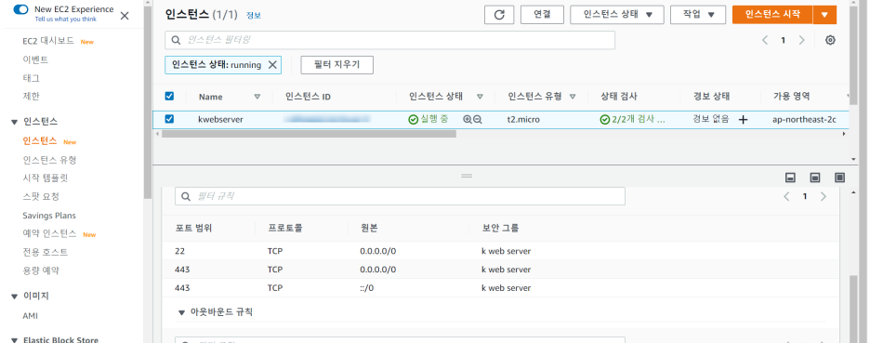This screenshot has height=343, width=870.
Task: Open the 정보 link next to 인스턴스
Action: pyautogui.click(x=254, y=16)
